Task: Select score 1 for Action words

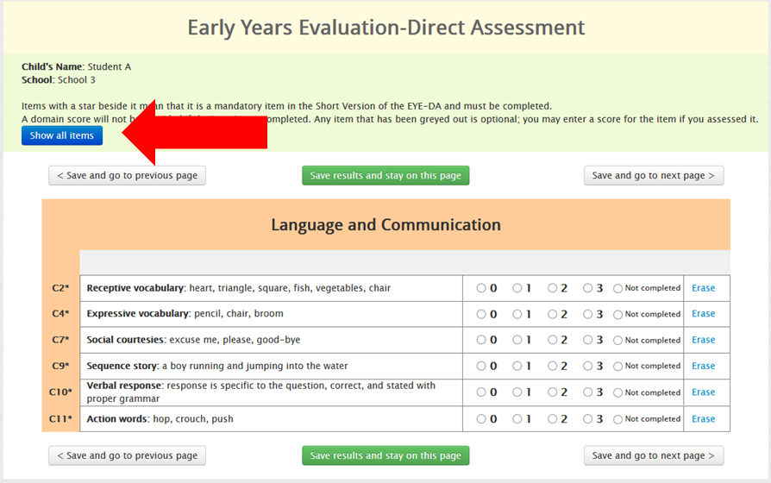Action: [517, 419]
